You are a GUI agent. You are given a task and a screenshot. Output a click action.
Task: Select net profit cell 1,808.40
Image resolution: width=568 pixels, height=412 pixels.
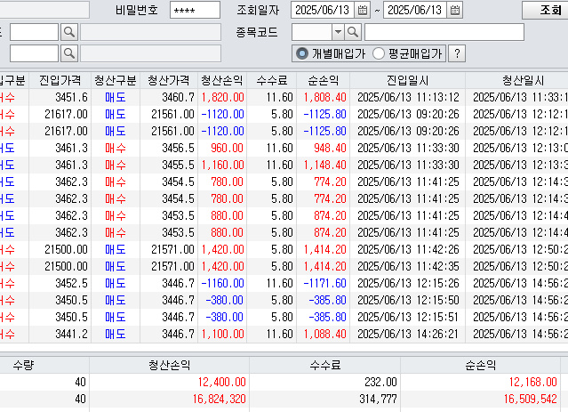coord(324,97)
